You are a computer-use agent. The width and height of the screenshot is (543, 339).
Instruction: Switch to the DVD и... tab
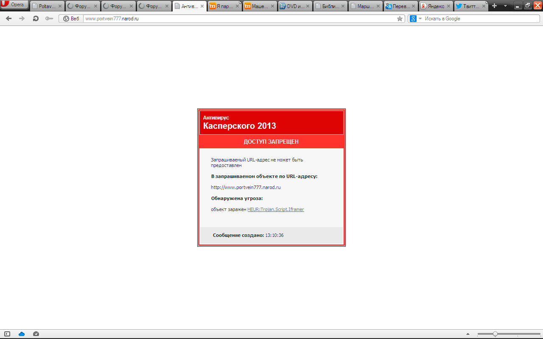tap(296, 6)
